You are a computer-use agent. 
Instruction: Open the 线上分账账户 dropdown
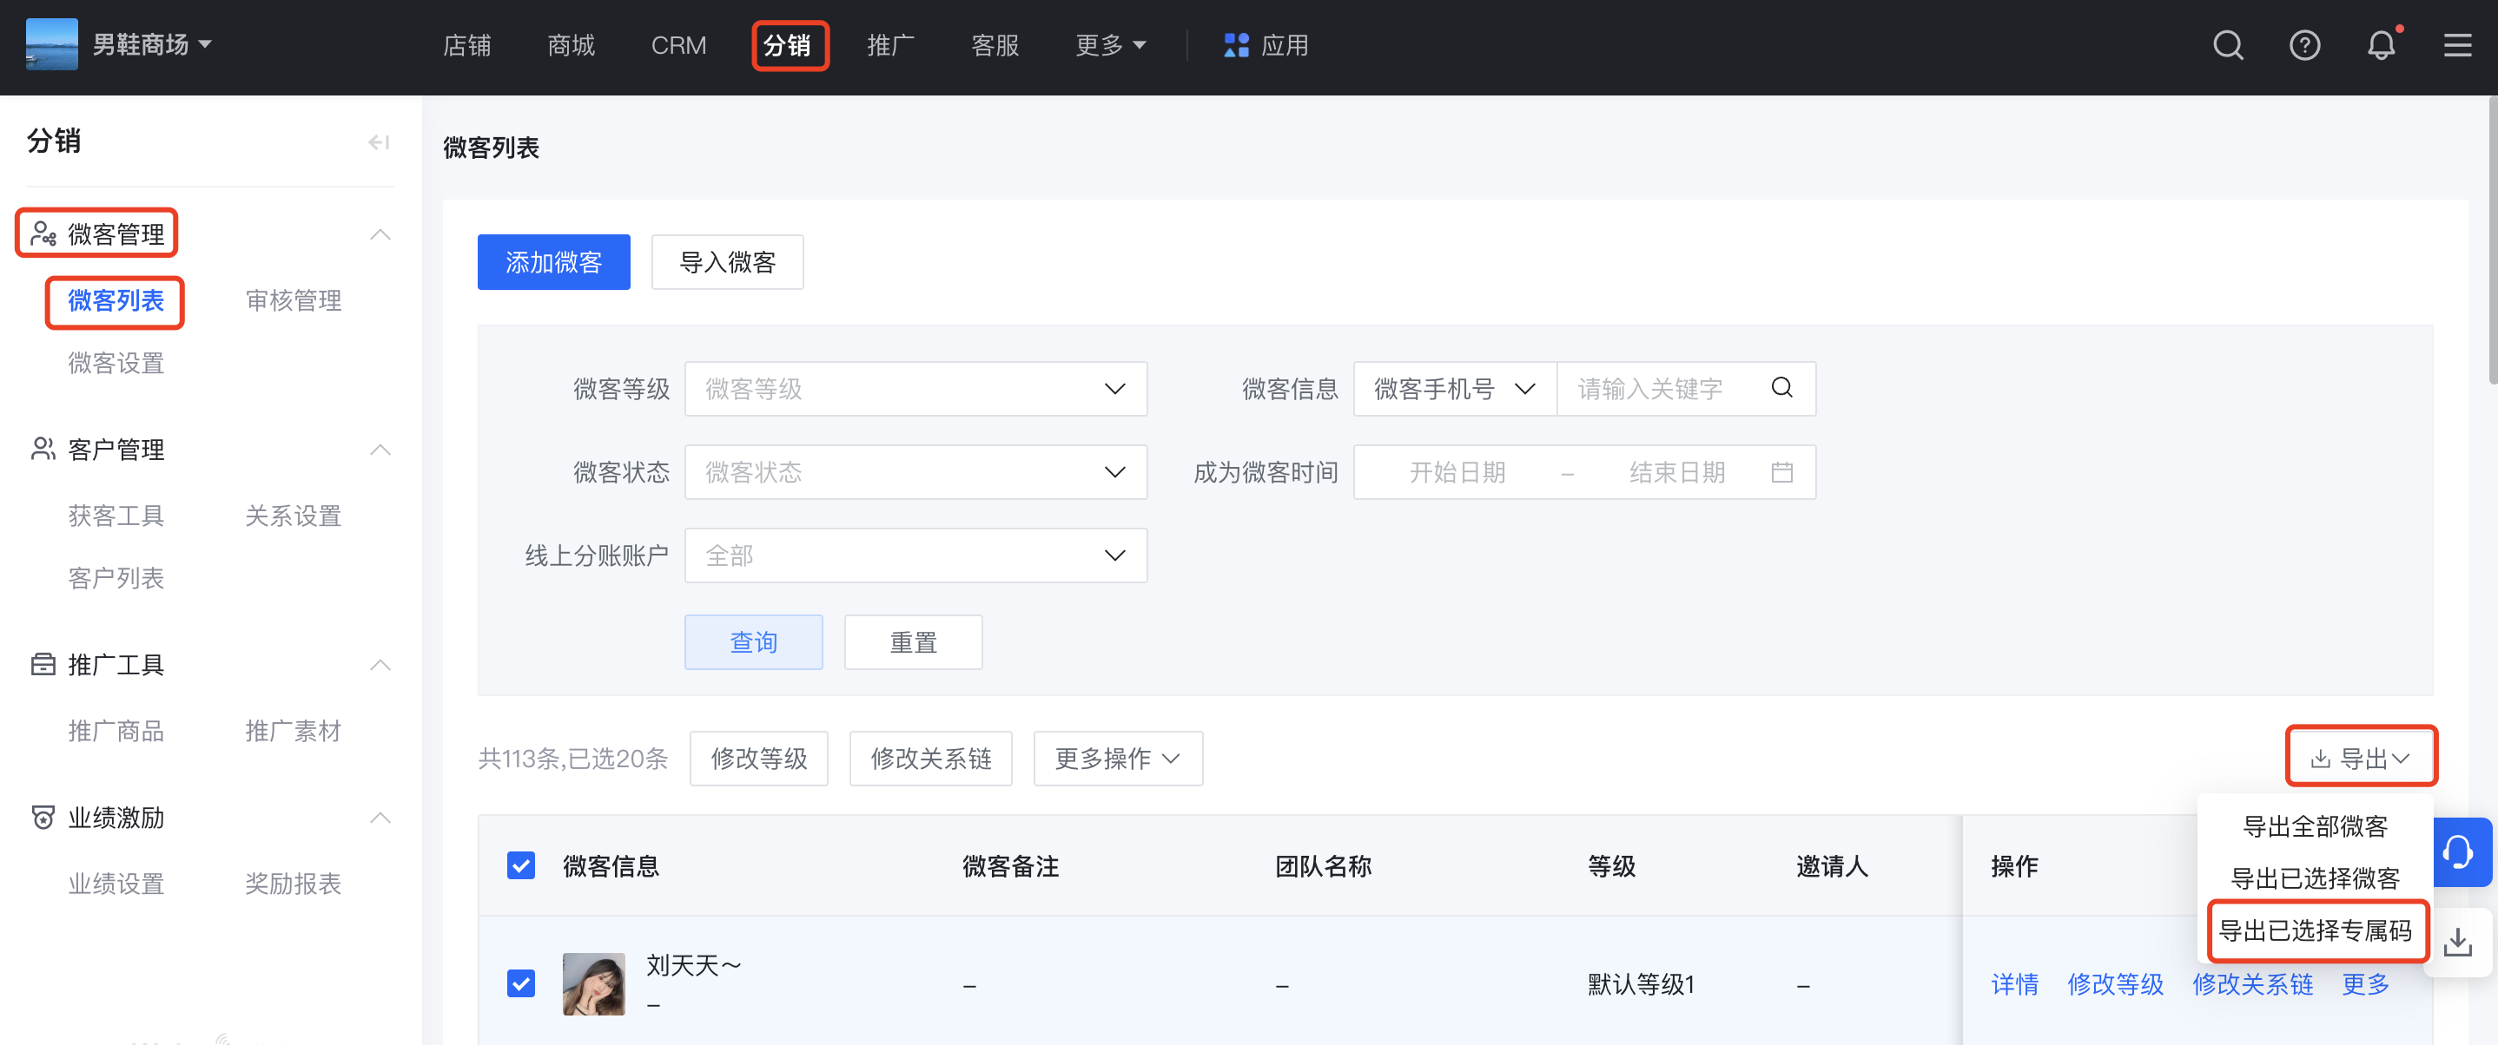pyautogui.click(x=915, y=555)
